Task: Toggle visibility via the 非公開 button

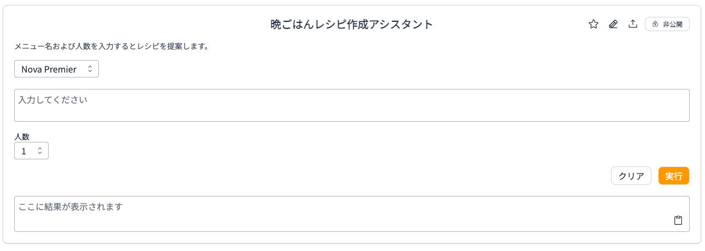Action: pos(667,24)
